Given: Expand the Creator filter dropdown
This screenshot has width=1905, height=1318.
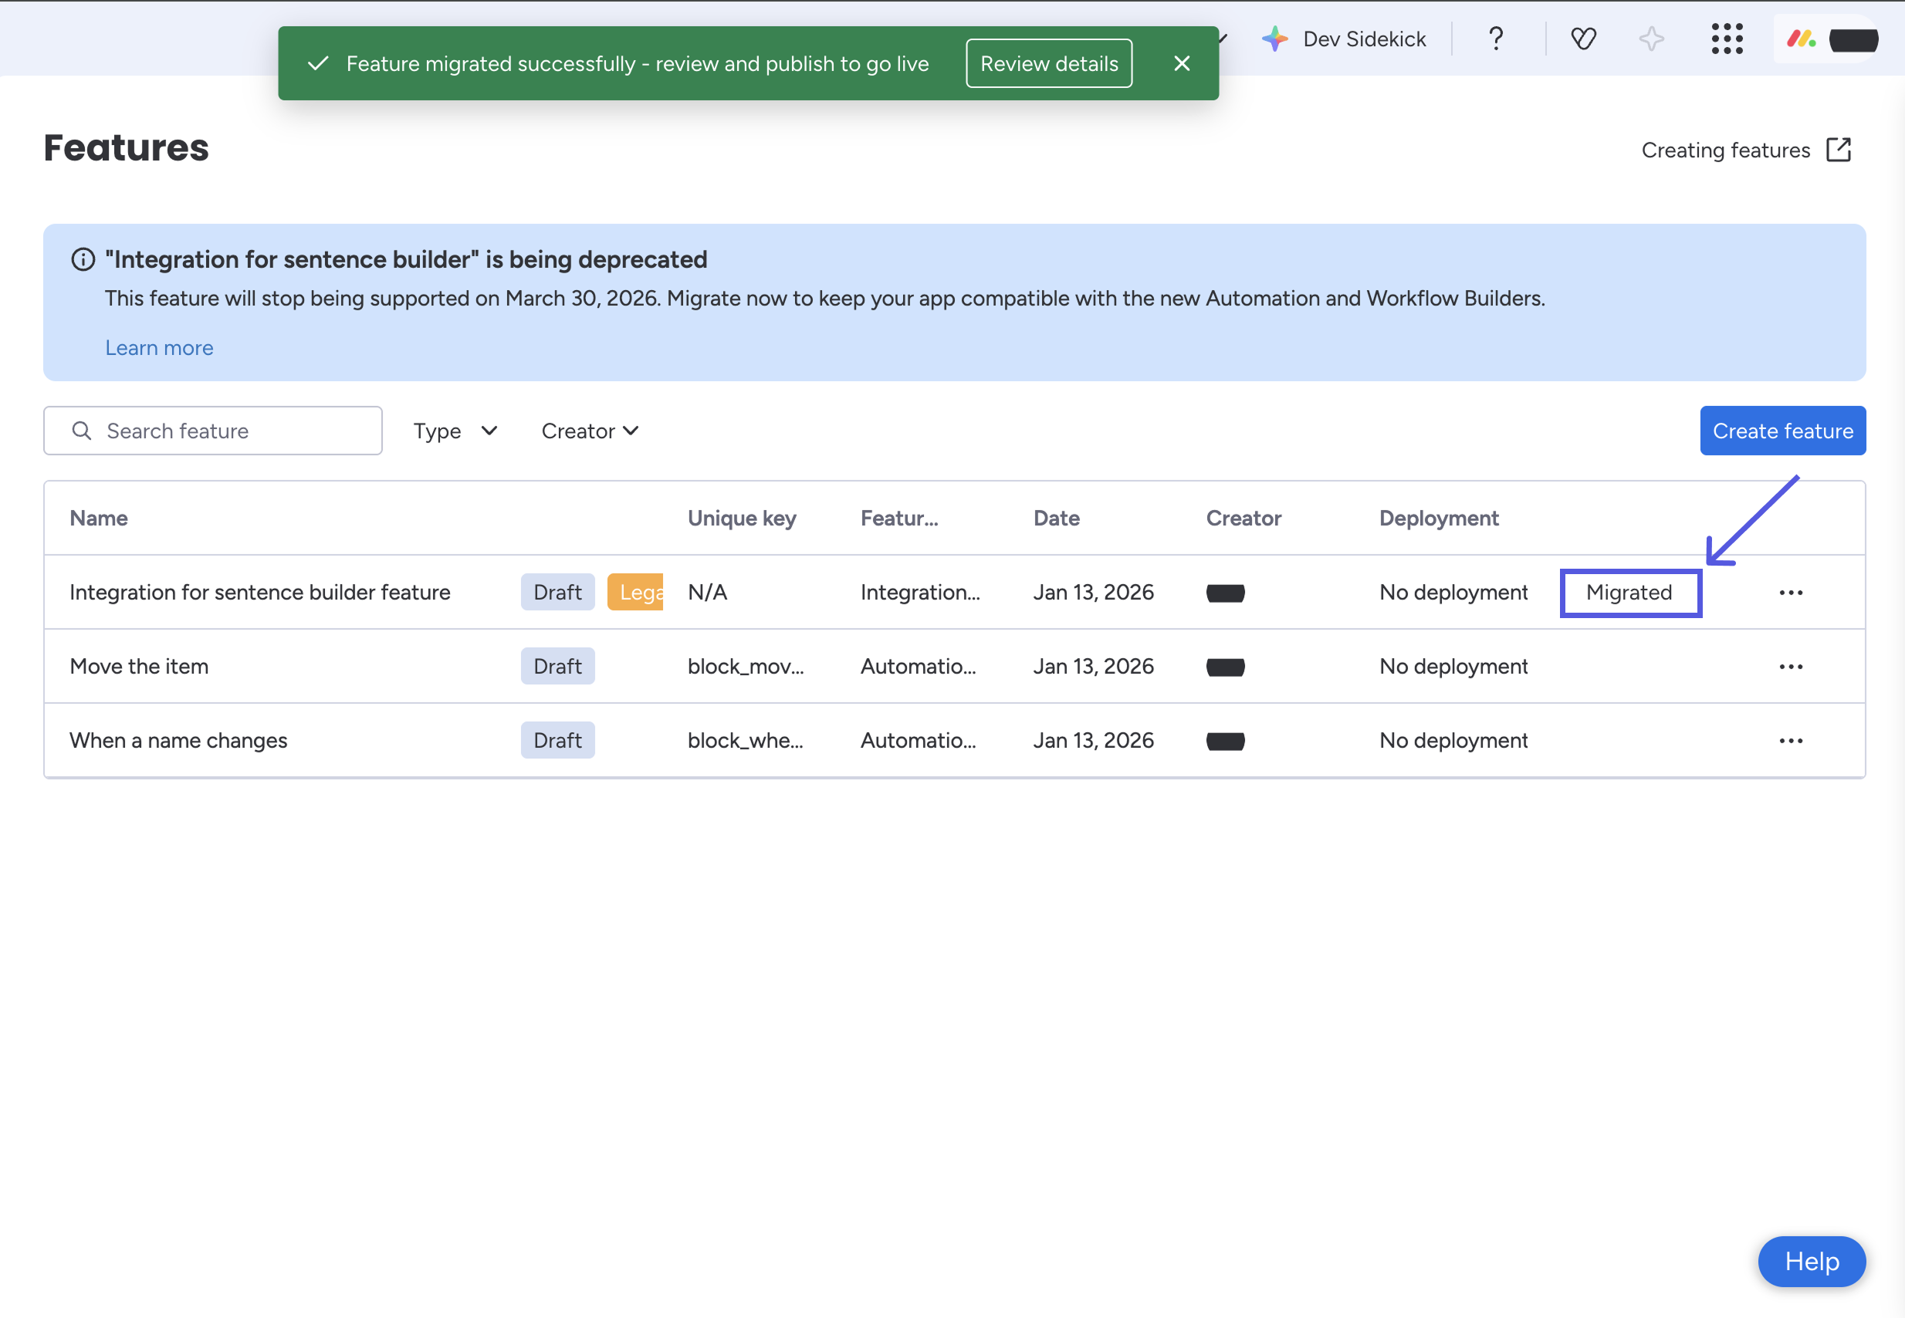Looking at the screenshot, I should click(590, 431).
